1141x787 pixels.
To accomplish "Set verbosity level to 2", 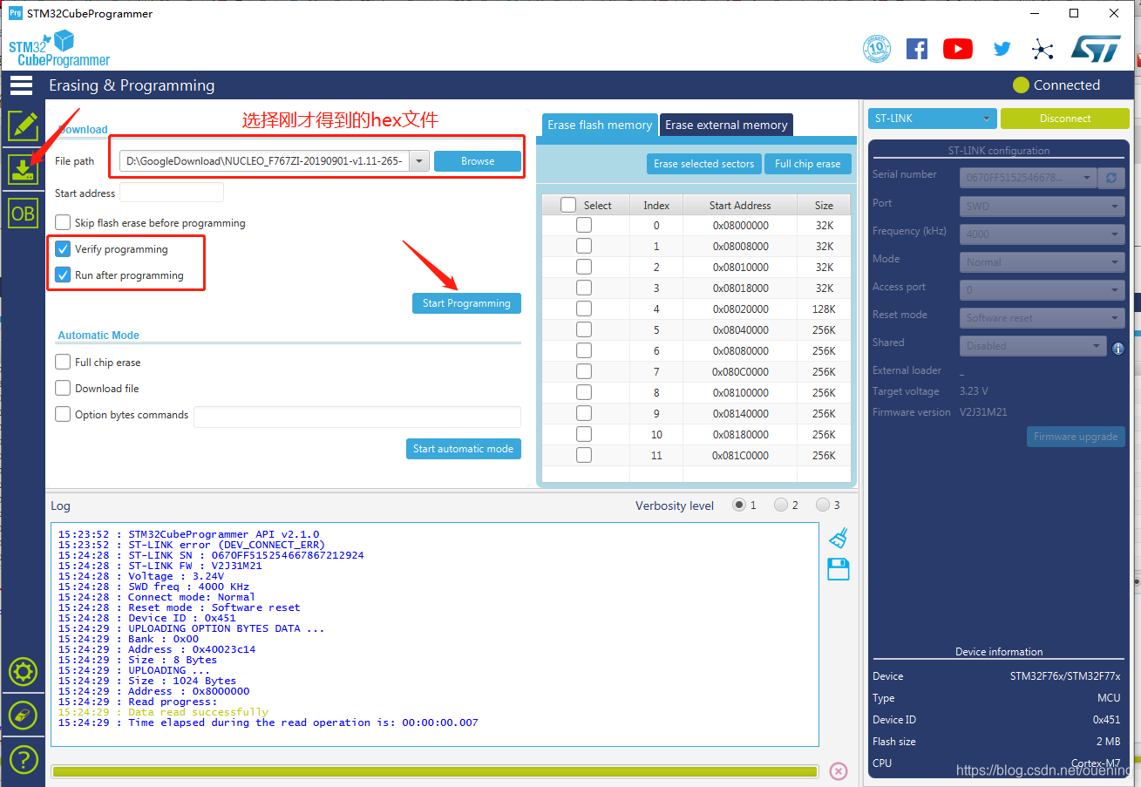I will click(x=781, y=505).
